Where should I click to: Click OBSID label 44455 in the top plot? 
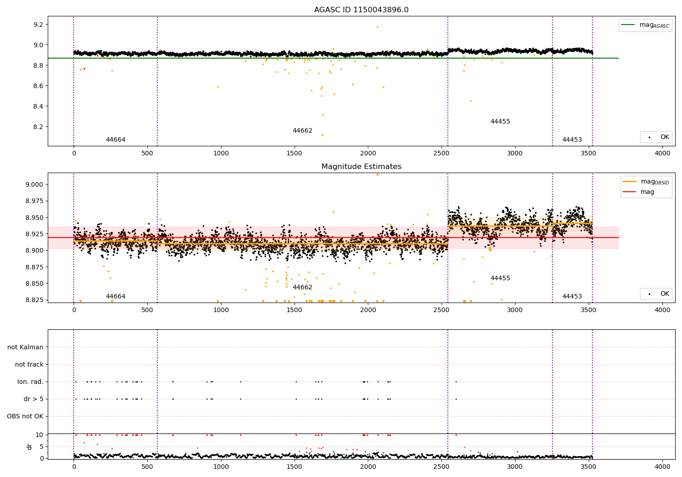click(500, 122)
